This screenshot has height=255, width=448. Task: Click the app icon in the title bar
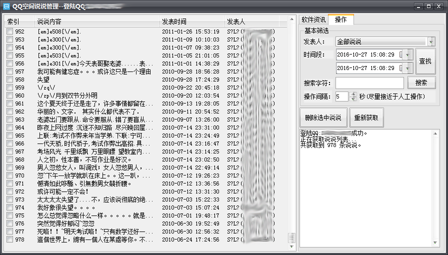[6, 6]
